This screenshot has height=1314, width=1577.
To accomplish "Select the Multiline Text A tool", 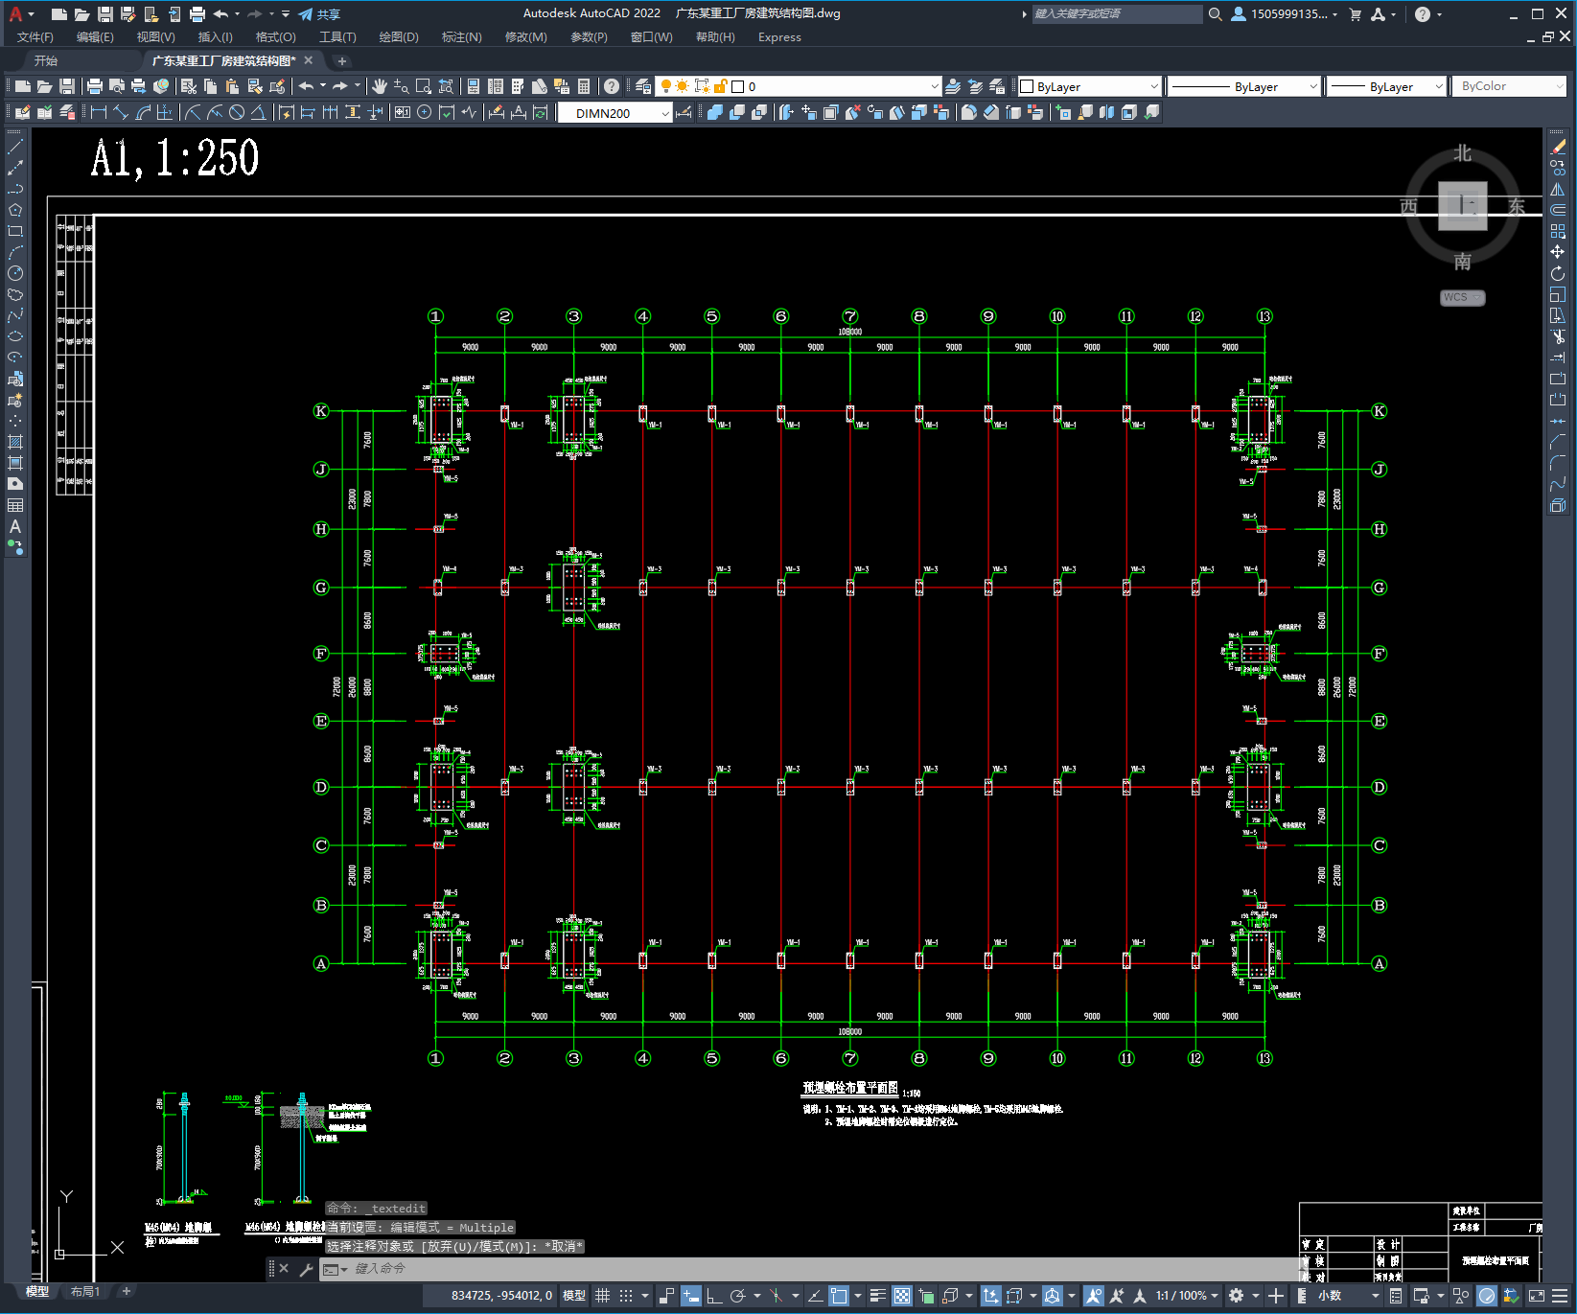I will (15, 526).
